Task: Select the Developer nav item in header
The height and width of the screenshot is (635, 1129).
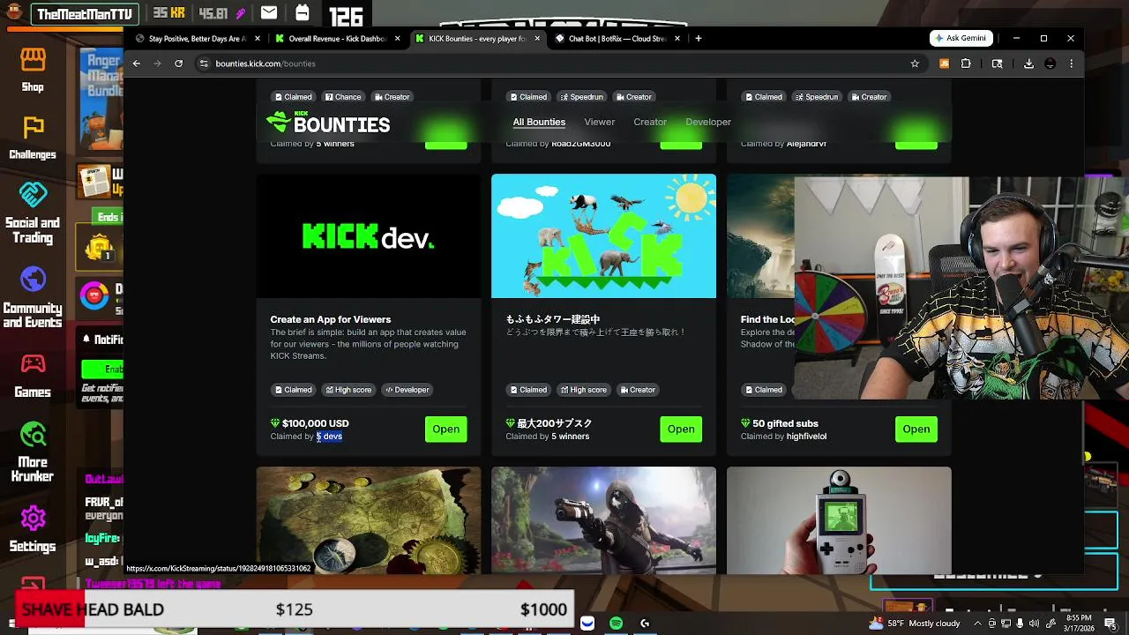Action: point(708,122)
